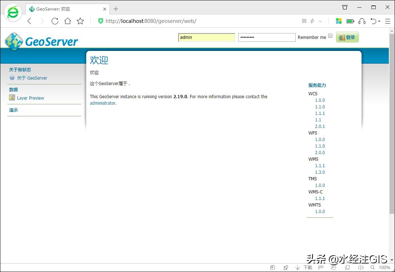Open WCS 1.0.0 capabilities link
This screenshot has width=395, height=272.
[320, 100]
